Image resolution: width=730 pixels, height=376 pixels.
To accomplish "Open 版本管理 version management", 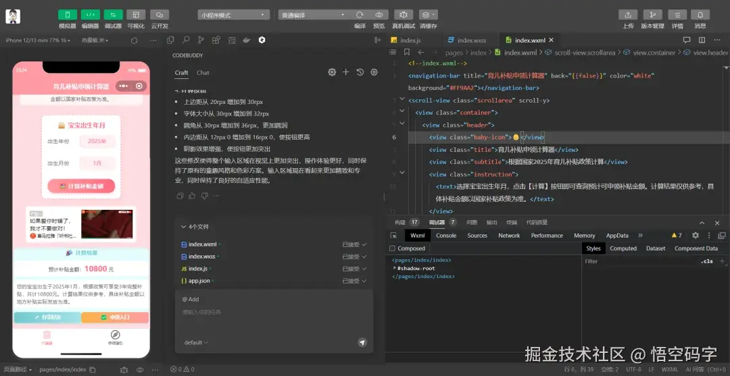I will 653,14.
